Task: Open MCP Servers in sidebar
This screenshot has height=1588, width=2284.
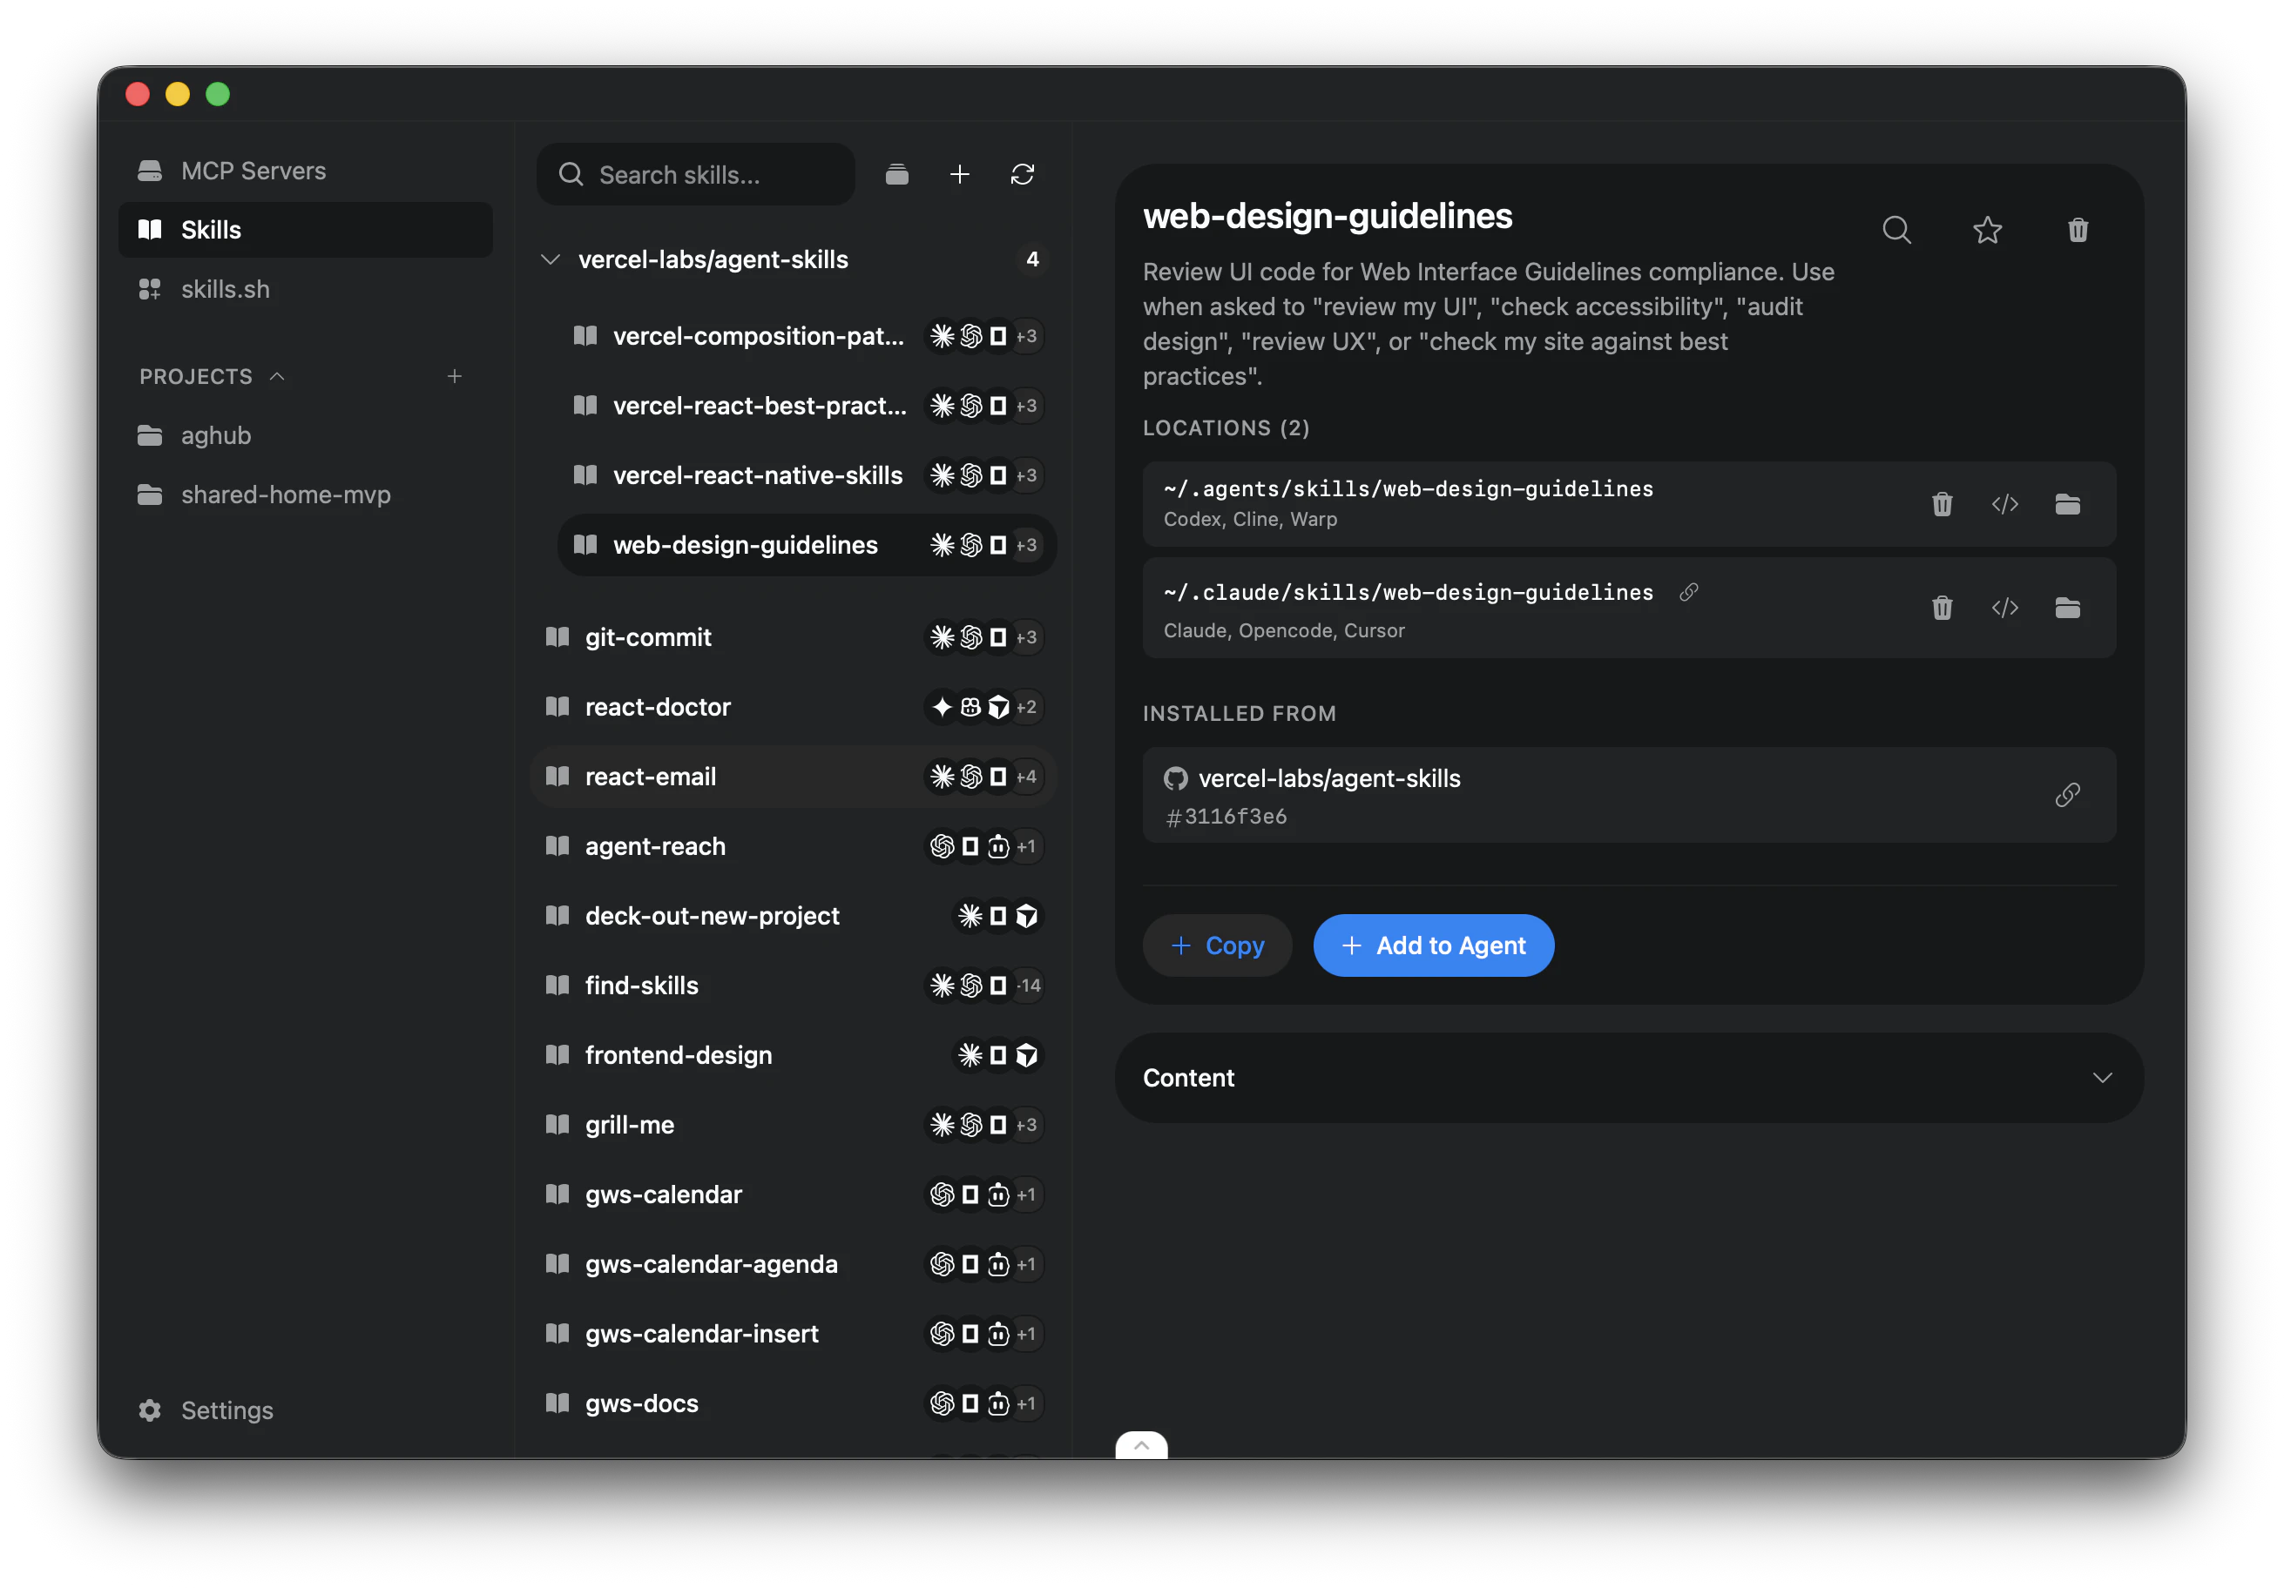Action: tap(253, 171)
